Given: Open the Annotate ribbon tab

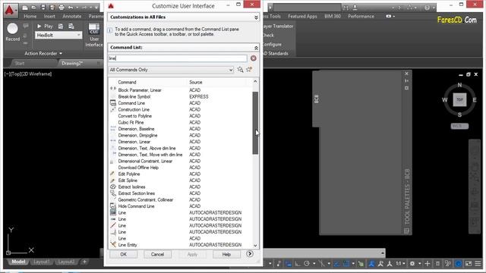Looking at the screenshot, I should 72,17.
